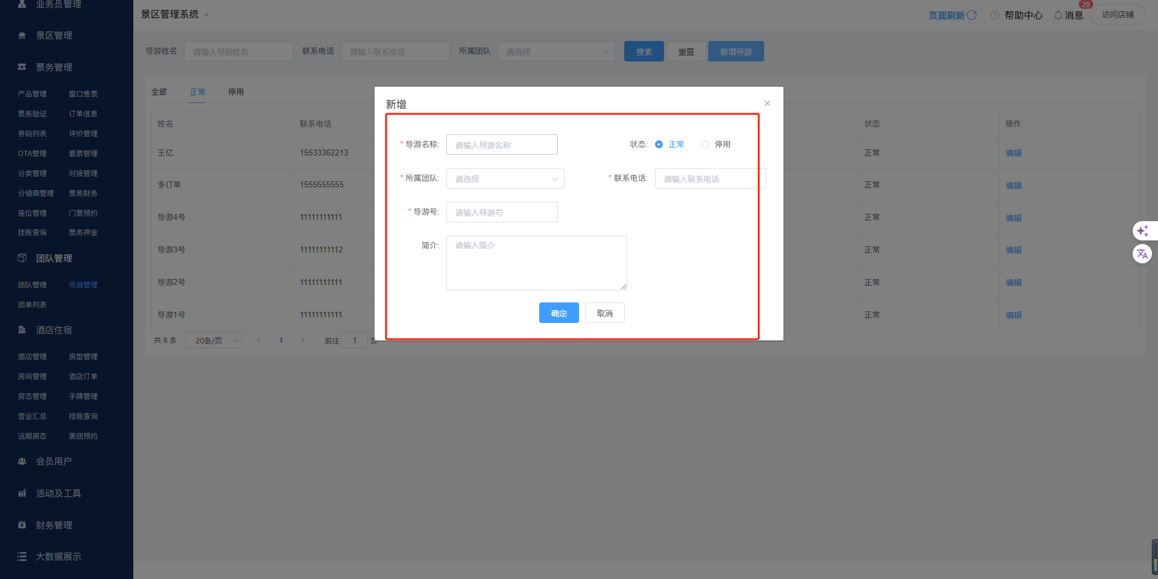Click the hotel accommodation sidebar icon
Screen dimensions: 1158x579
pos(22,330)
